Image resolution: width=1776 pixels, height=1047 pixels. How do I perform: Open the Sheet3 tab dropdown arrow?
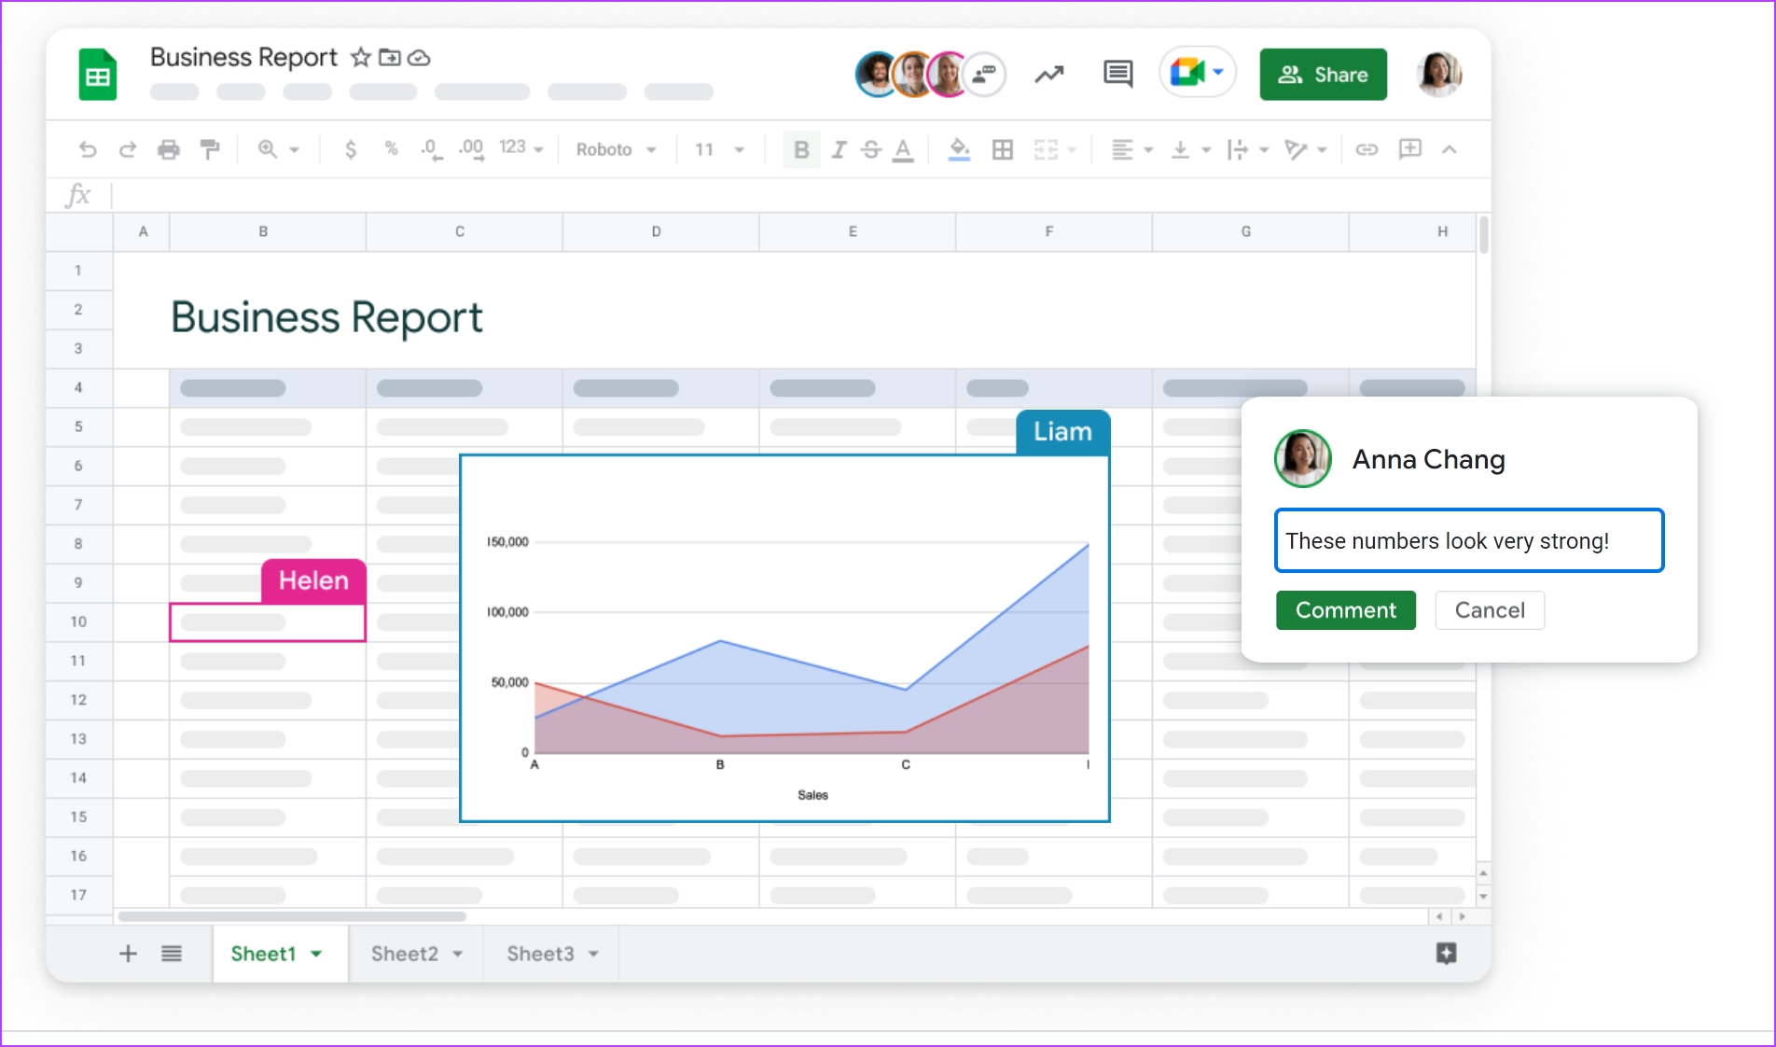click(x=594, y=954)
